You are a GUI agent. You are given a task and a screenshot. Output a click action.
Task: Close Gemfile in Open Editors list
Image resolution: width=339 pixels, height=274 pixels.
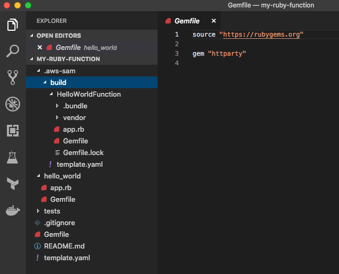click(40, 47)
